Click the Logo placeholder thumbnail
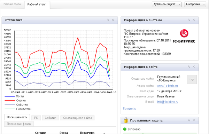Screen dimensions: 209x134 pyautogui.click(x=192, y=79)
